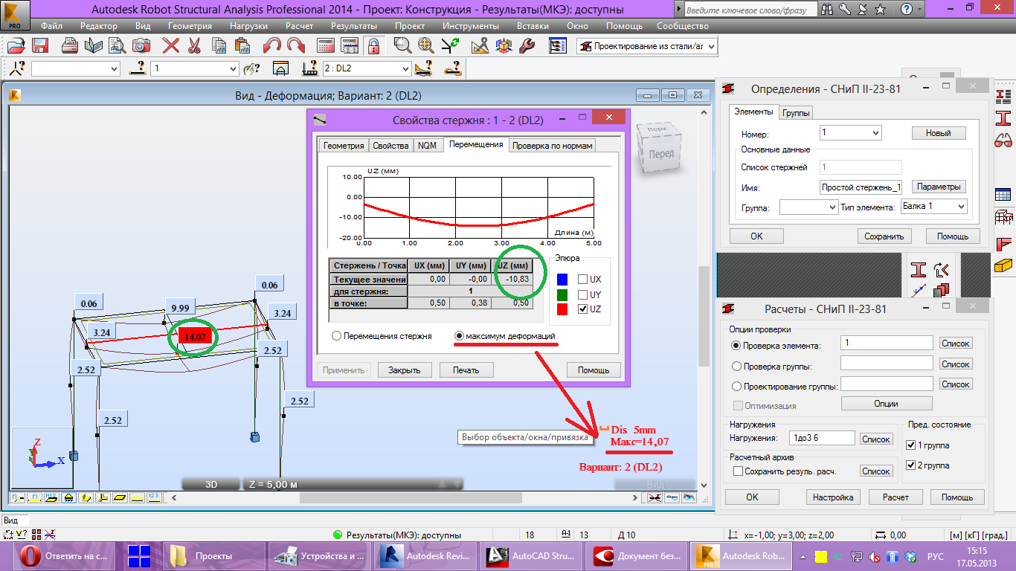
Task: Click the red UZ color swatch
Action: coord(562,309)
